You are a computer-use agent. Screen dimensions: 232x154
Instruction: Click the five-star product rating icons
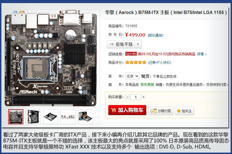[x=136, y=62]
